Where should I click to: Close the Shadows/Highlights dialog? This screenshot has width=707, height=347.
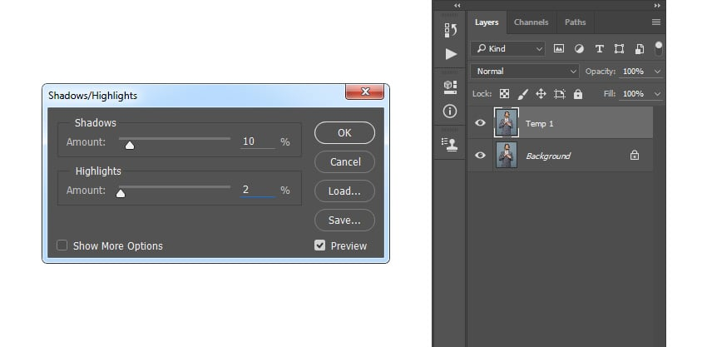click(x=365, y=92)
